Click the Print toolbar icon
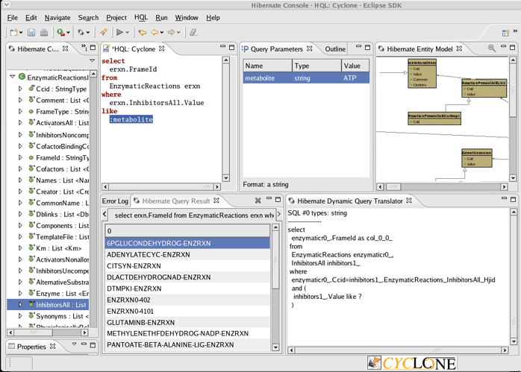521x372 pixels. (x=44, y=32)
